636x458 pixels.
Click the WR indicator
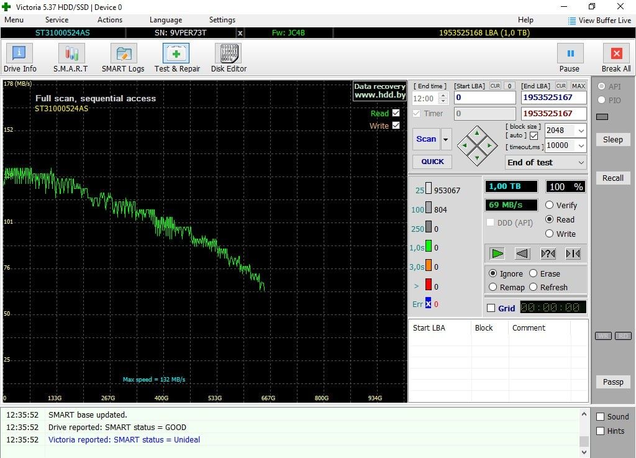coord(603,336)
